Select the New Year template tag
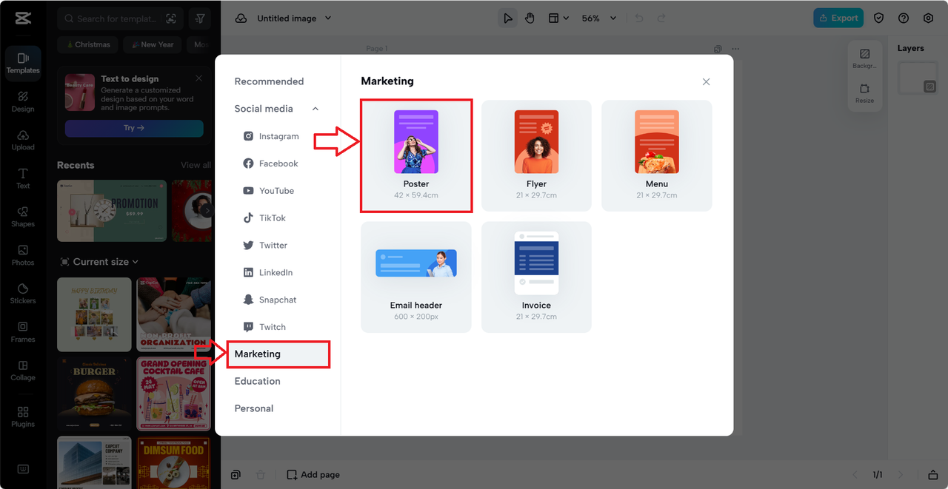This screenshot has width=948, height=489. 152,44
